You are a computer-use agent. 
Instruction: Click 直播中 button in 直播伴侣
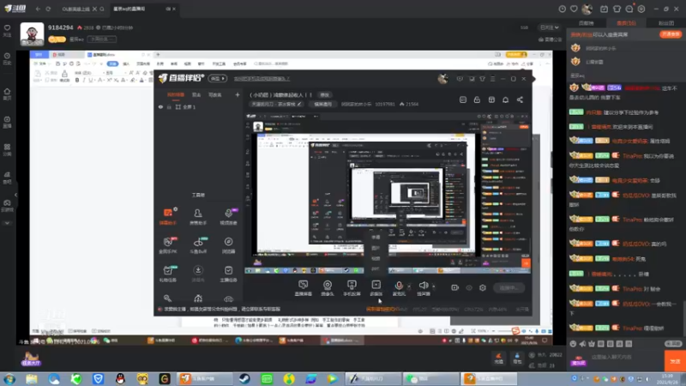[508, 288]
